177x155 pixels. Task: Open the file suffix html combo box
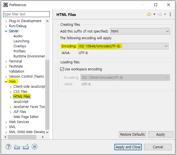coord(140,31)
